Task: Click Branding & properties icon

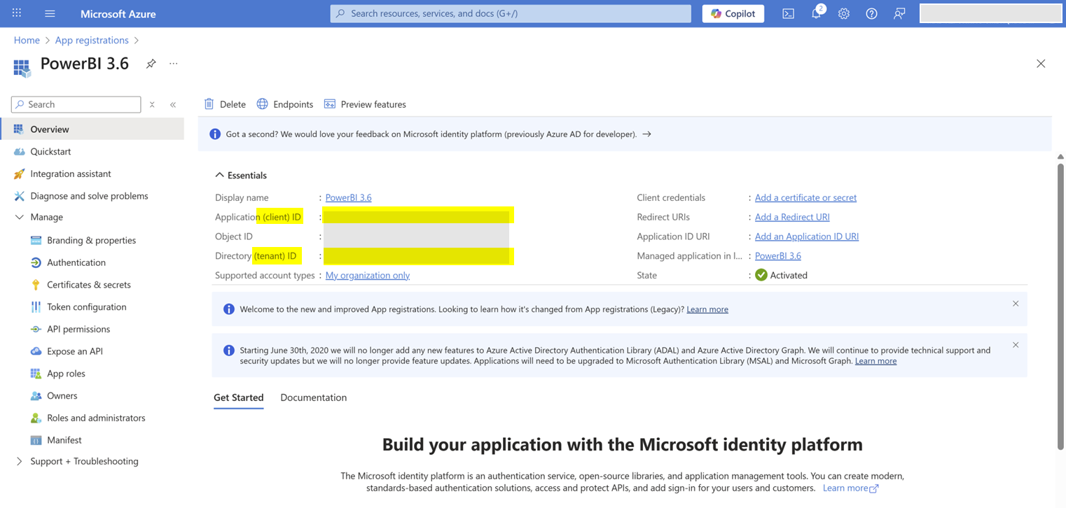Action: tap(36, 240)
